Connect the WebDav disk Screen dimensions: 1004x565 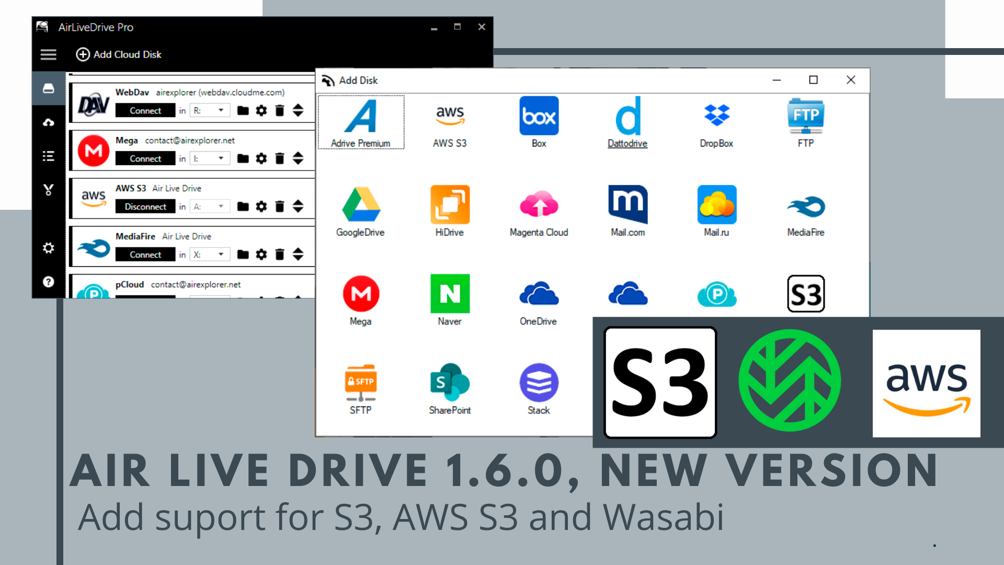pyautogui.click(x=145, y=110)
